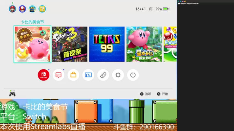Open the News icon
The width and height of the screenshot is (234, 131).
point(58,75)
